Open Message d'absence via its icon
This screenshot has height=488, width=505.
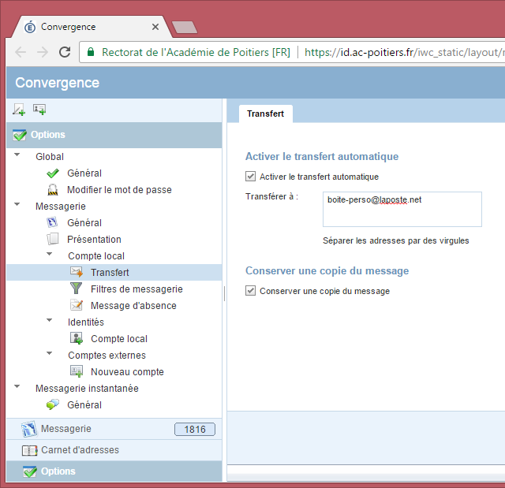click(x=77, y=305)
